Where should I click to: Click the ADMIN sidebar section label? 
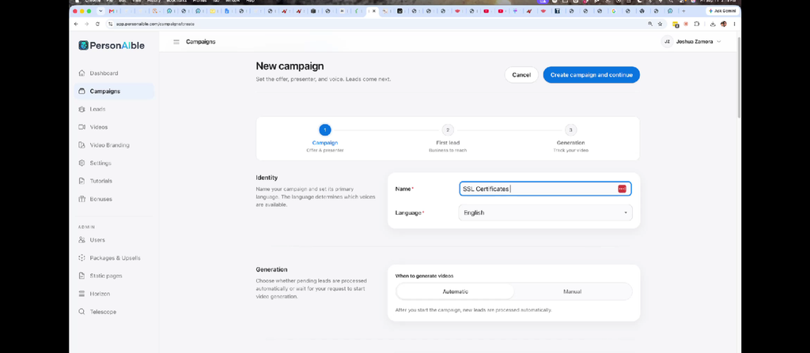coord(86,227)
